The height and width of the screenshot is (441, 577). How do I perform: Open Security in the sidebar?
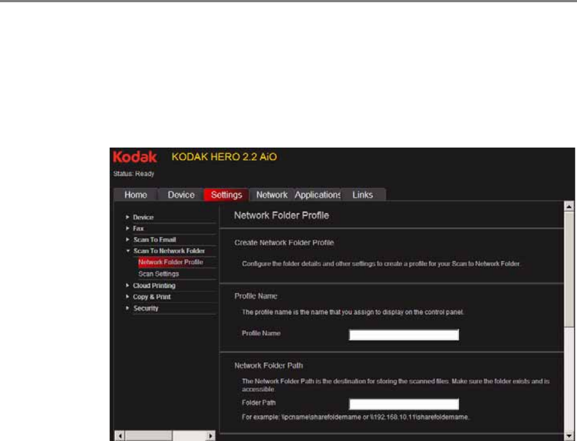(146, 308)
